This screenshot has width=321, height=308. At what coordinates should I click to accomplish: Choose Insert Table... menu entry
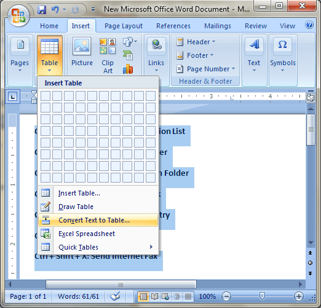tap(98, 193)
